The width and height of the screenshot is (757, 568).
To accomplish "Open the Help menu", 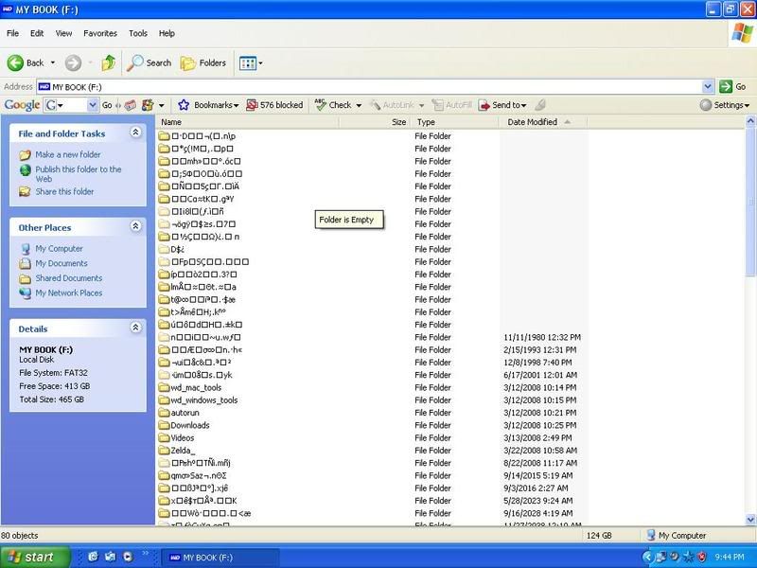I will tap(167, 33).
